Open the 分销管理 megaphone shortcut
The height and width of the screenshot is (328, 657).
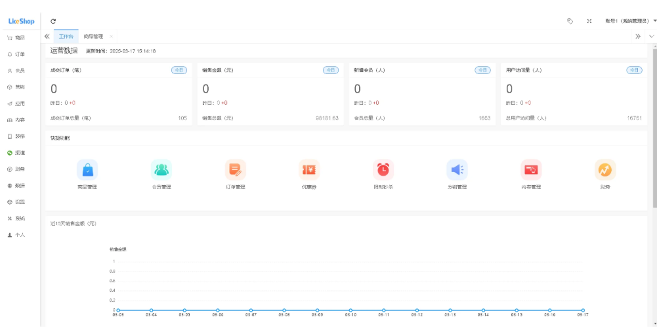coord(457,170)
